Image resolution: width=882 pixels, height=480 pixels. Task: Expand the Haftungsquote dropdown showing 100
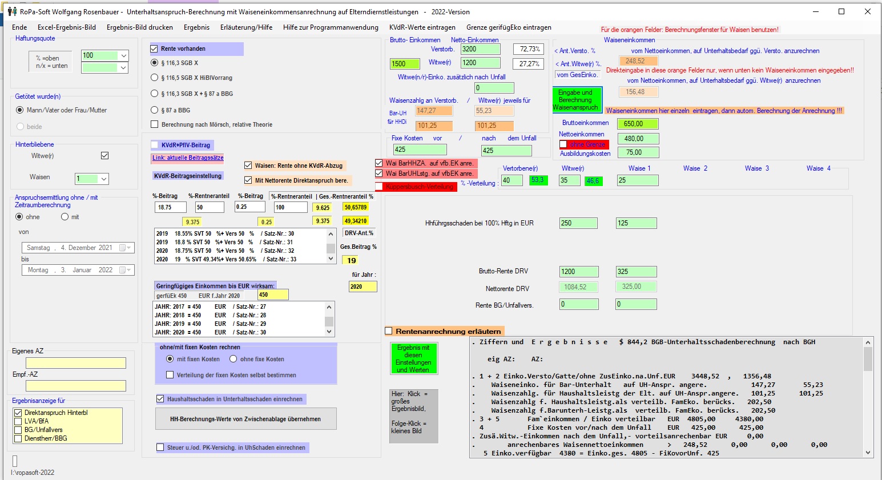click(123, 55)
